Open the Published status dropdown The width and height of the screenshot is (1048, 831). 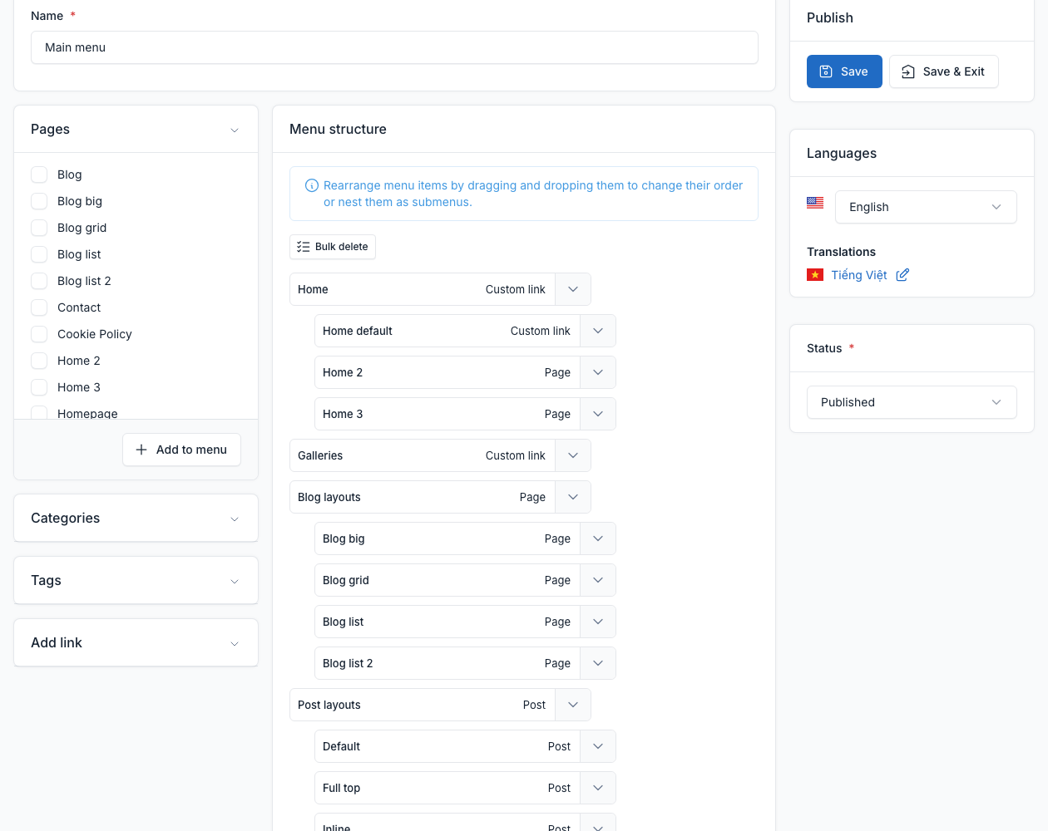pyautogui.click(x=912, y=402)
